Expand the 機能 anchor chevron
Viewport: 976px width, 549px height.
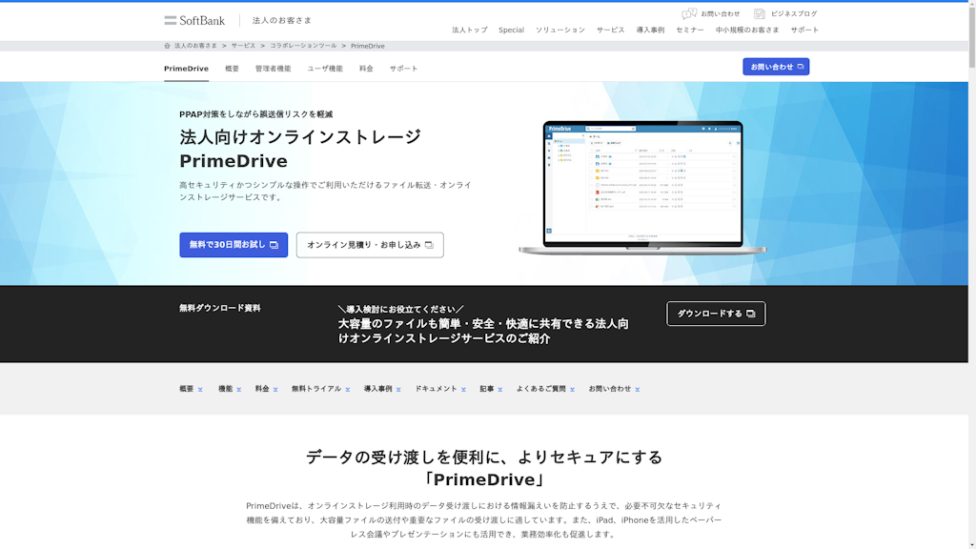239,388
